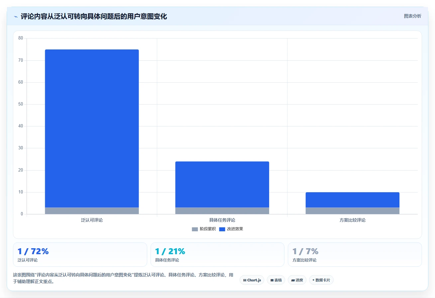Screen dimensions: 435x298
Task: Toggle the 改进效果 legend entry
Action: [231, 229]
